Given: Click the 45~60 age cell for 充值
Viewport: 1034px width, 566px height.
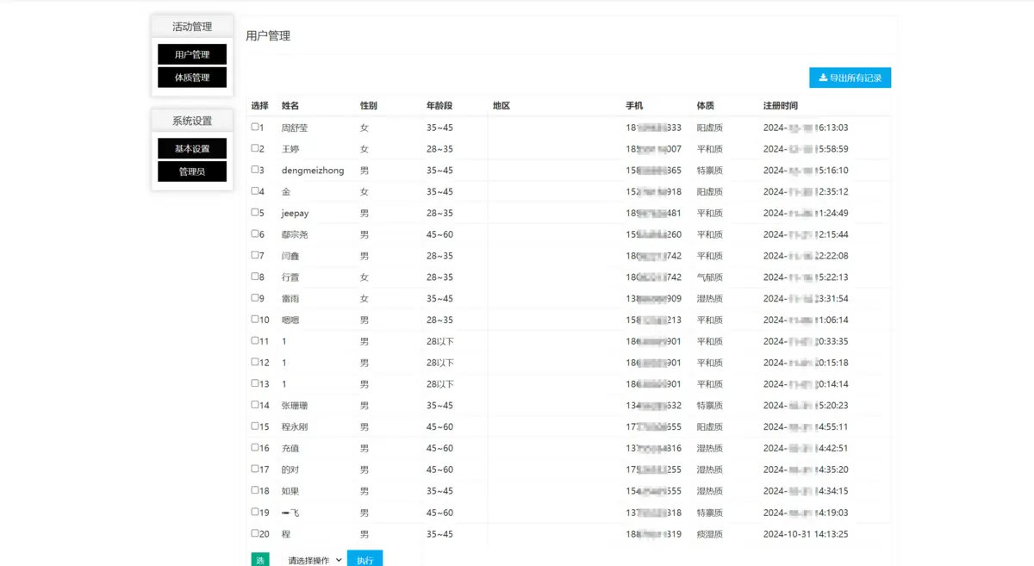Looking at the screenshot, I should (x=439, y=448).
